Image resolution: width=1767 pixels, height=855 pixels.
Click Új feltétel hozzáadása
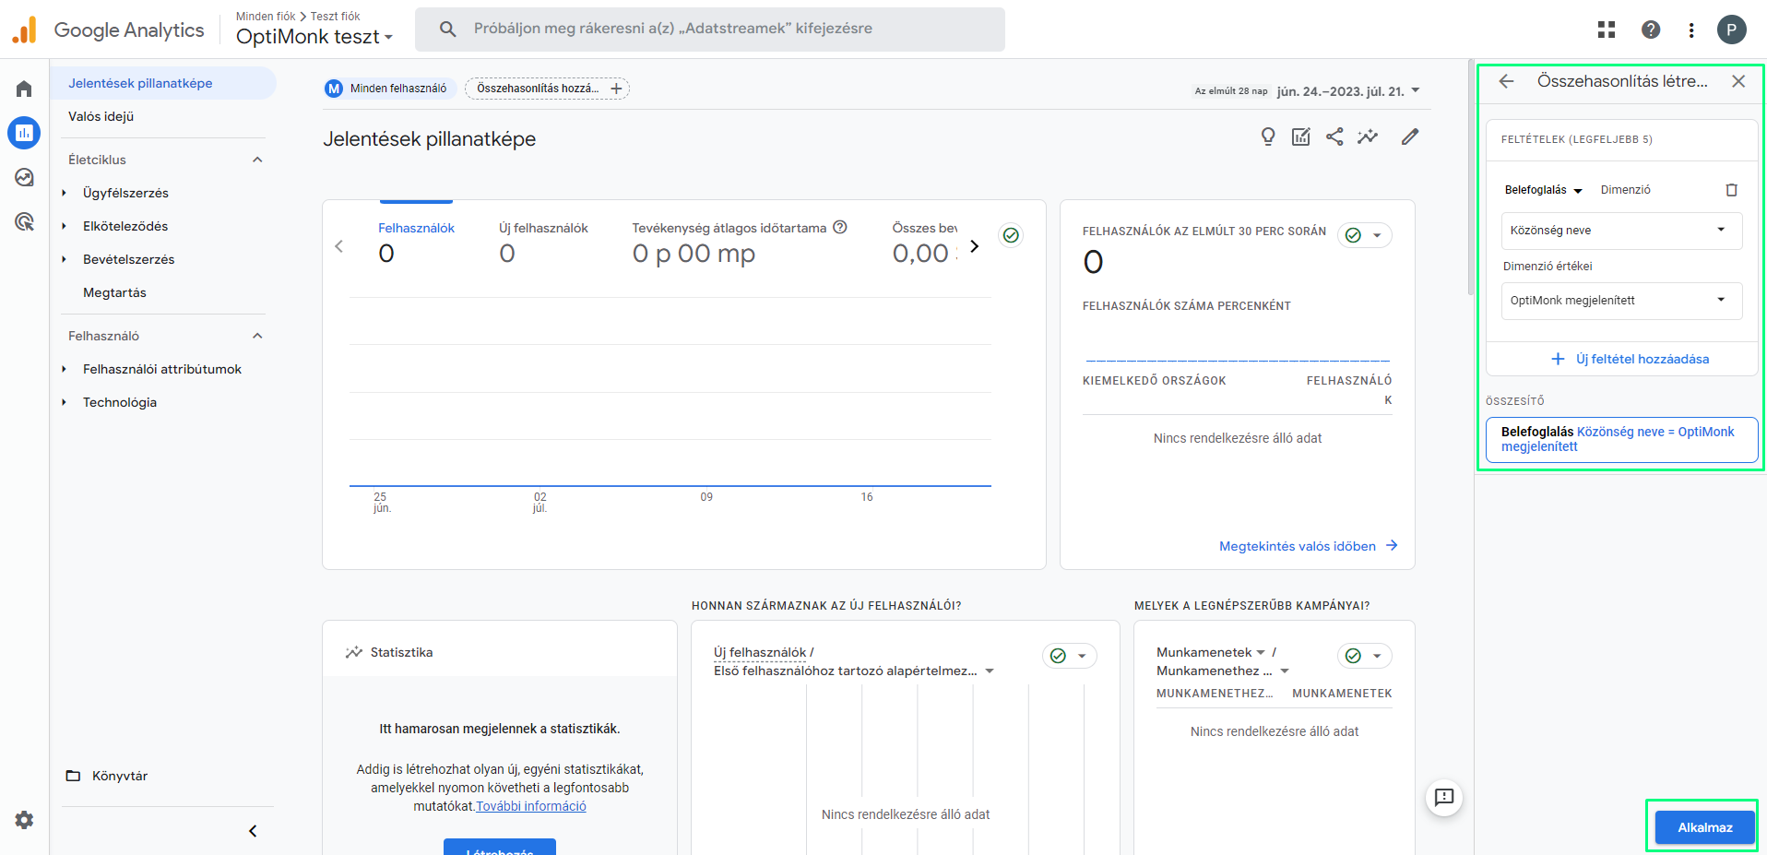(1630, 359)
